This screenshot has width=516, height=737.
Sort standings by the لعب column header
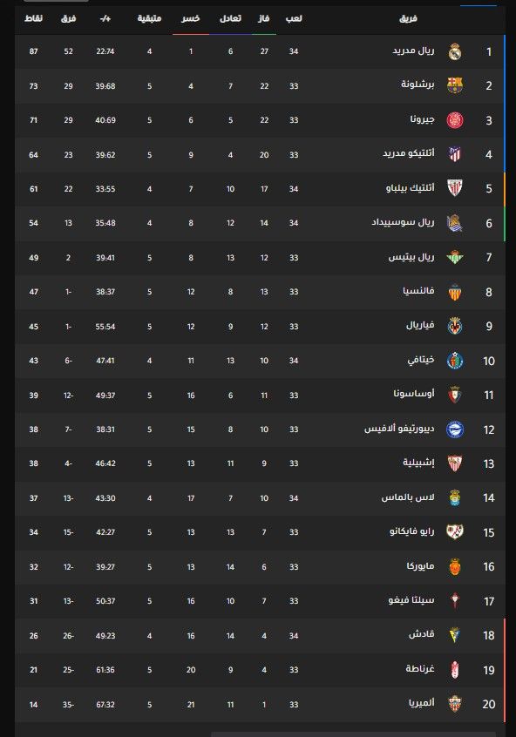click(296, 17)
